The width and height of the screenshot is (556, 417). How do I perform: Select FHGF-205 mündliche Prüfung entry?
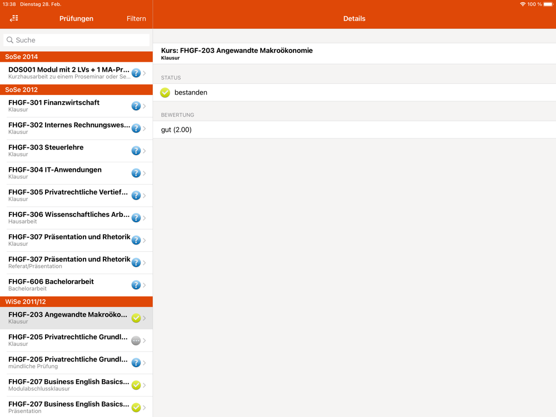(76, 363)
